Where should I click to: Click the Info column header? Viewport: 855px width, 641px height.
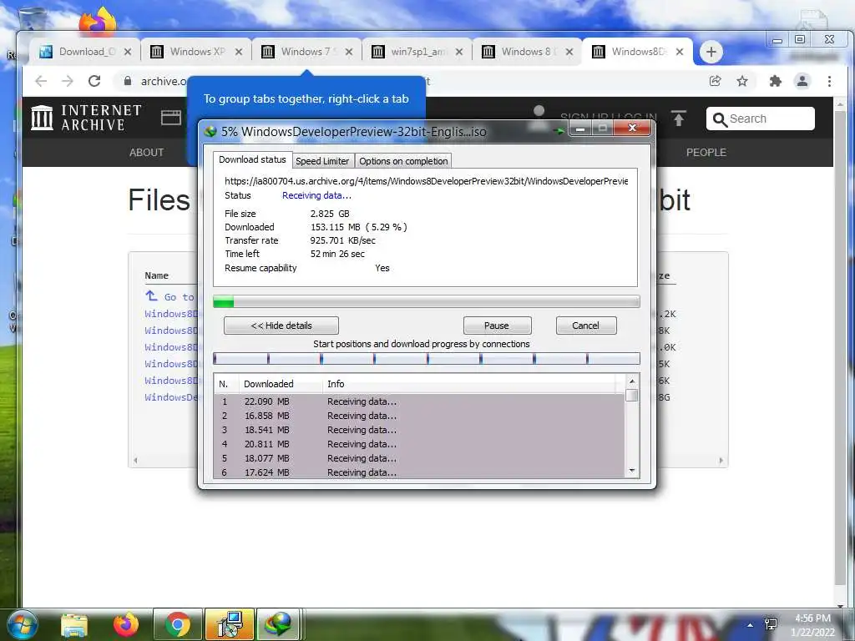point(469,384)
